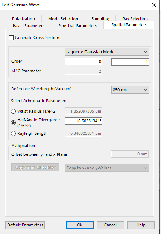Viewport: 161px width, 234px height.
Task: Select Waist Radius achromatic parameter
Action: coord(13,111)
